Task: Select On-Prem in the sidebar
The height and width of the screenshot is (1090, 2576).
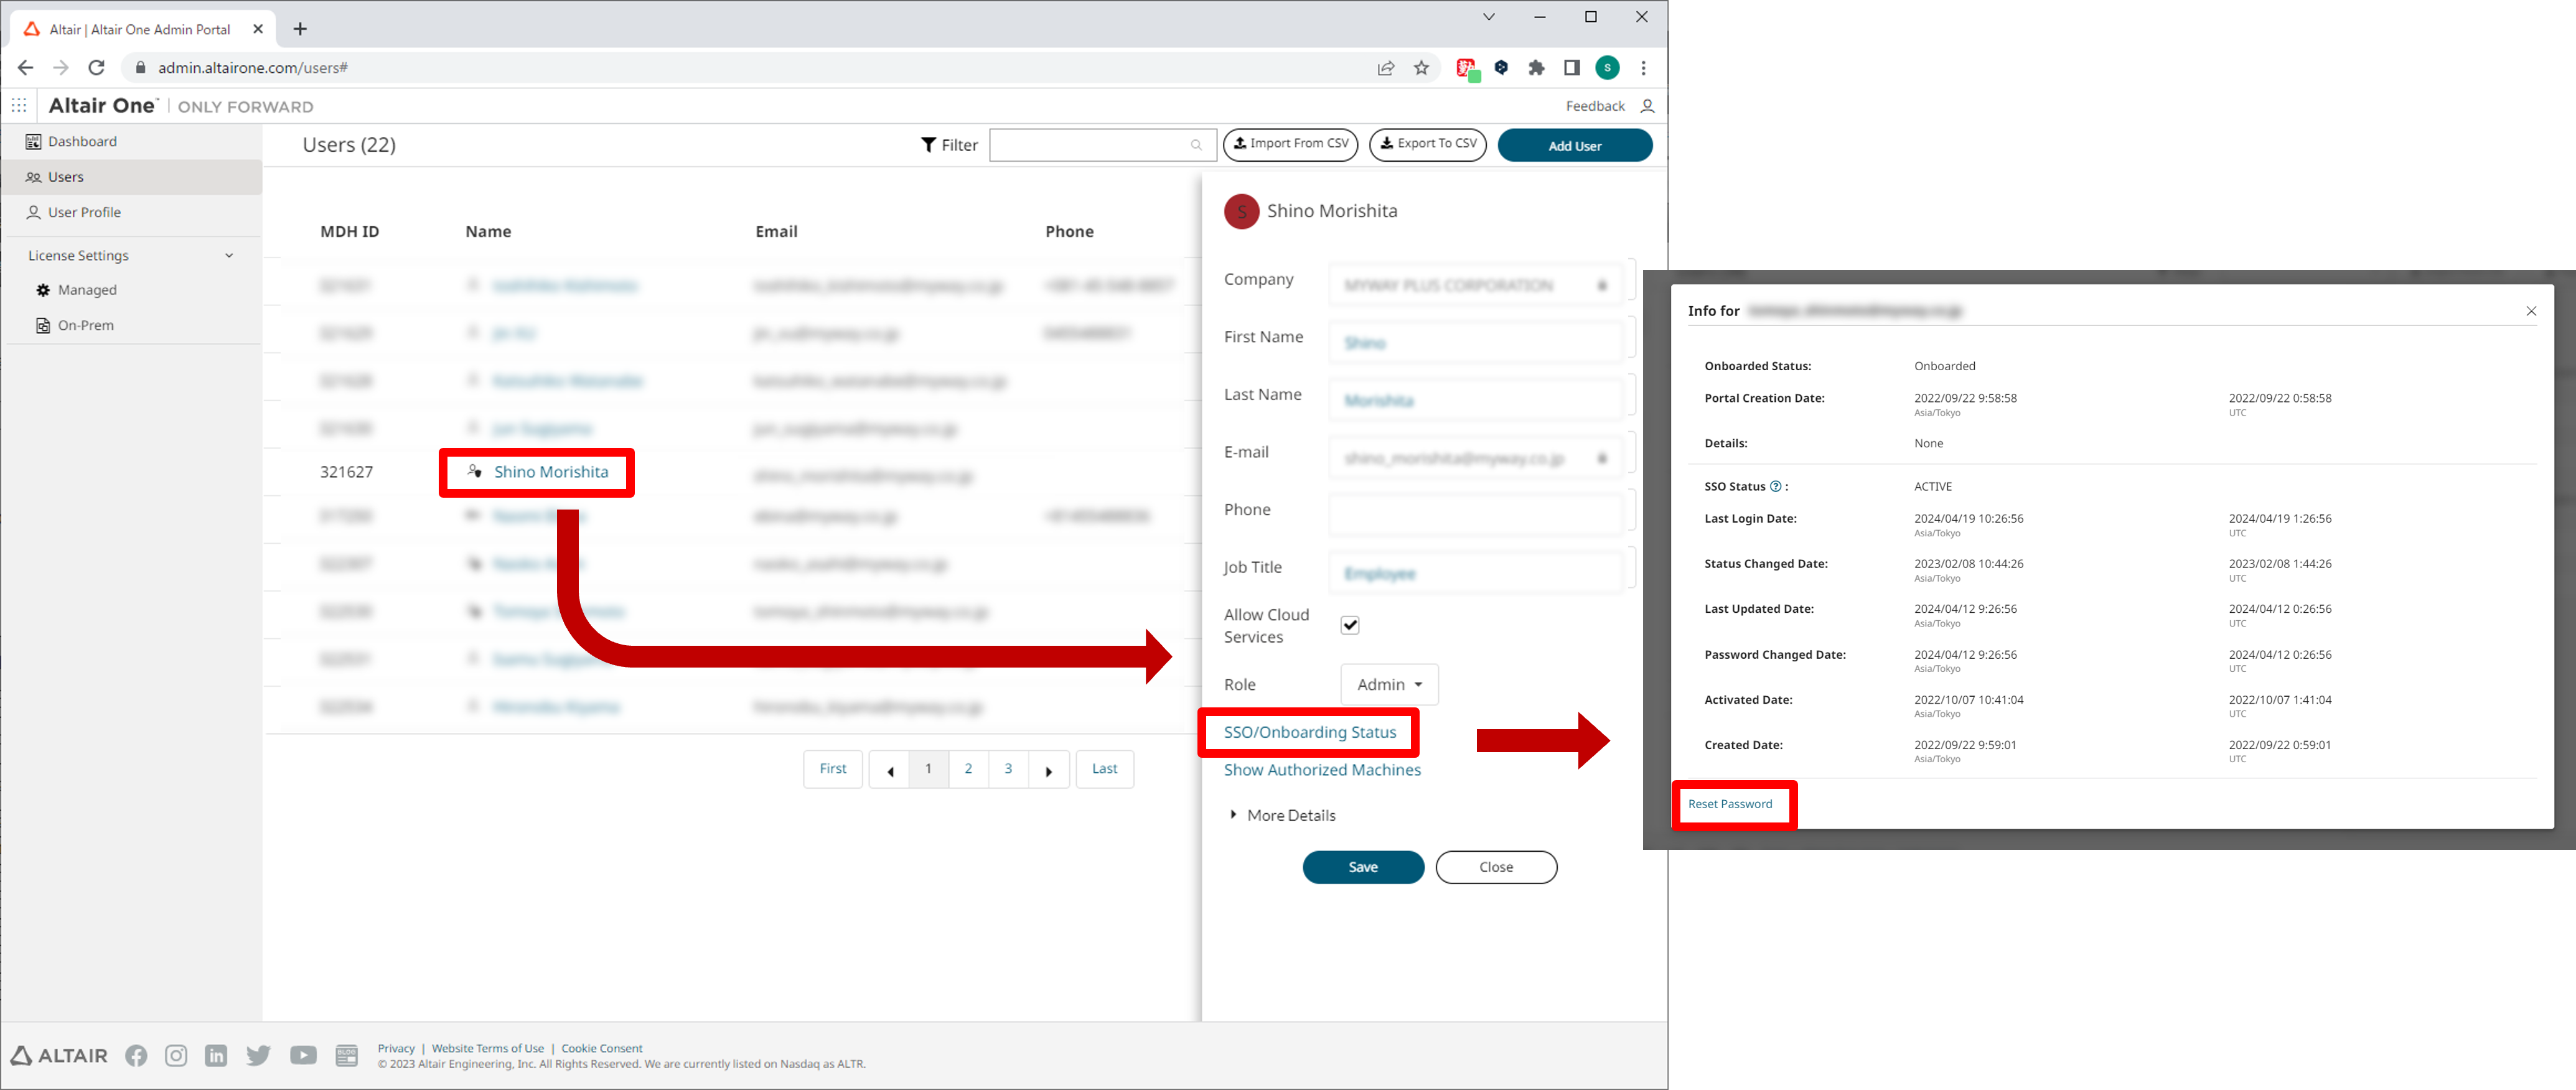Action: (x=85, y=325)
